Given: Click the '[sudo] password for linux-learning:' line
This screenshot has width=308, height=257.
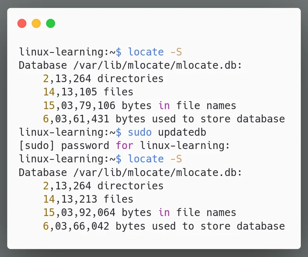Looking at the screenshot, I should (x=124, y=145).
